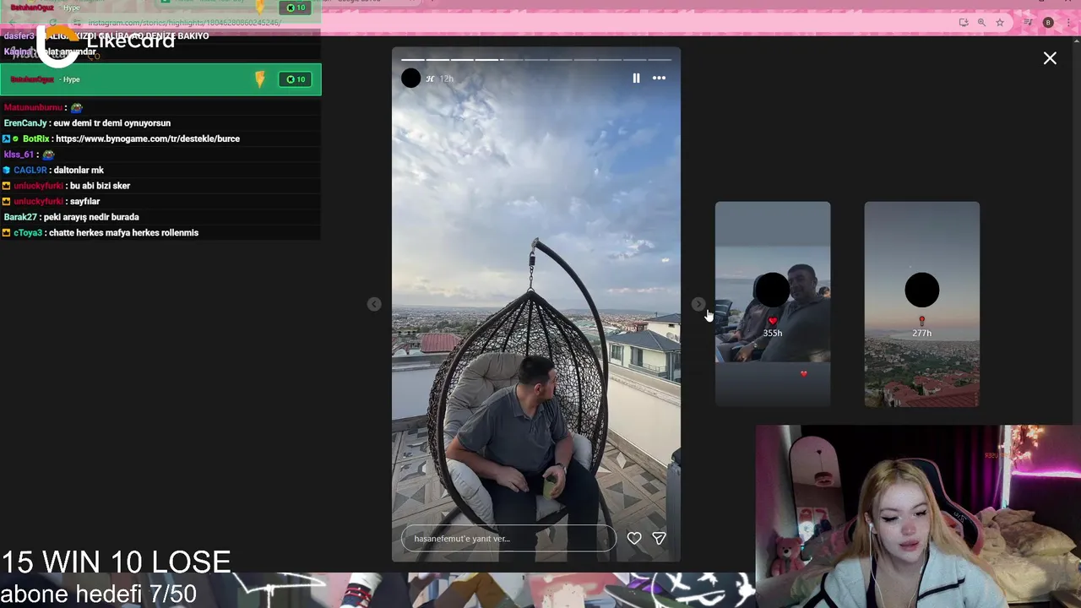This screenshot has width=1081, height=608.
Task: Click username unluckyfurki with 'sayfılar' message
Action: 38,202
